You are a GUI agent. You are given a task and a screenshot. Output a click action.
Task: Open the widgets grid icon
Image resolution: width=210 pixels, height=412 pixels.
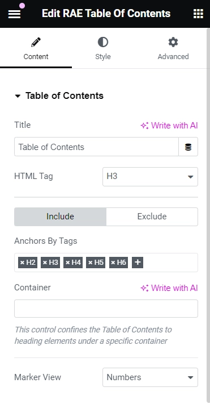198,14
